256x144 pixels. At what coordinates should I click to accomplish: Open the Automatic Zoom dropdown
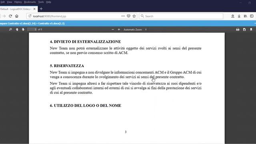[135, 30]
